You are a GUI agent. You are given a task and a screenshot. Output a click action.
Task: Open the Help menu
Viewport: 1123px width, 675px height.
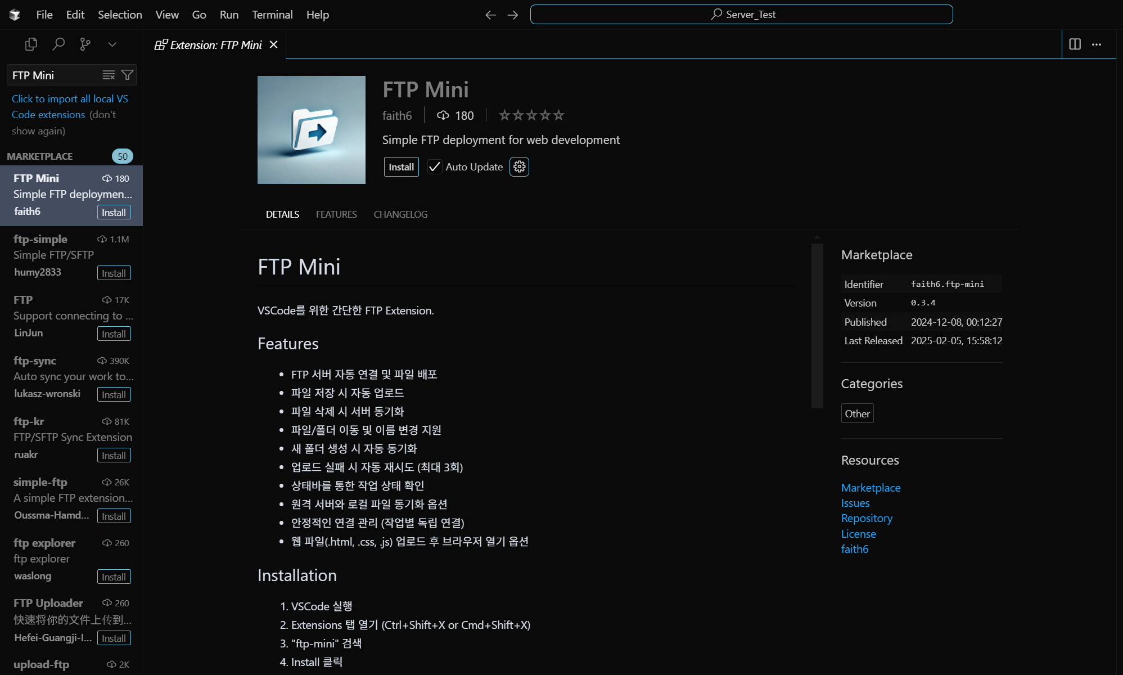coord(318,15)
